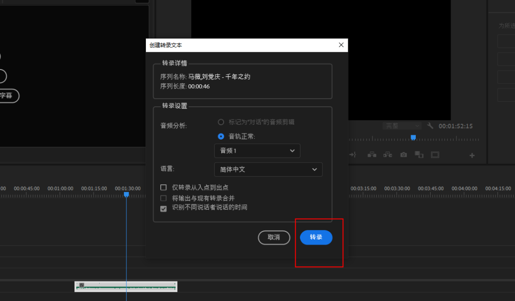Open the wrench settings icon
Screen dimensions: 515x301
430,126
